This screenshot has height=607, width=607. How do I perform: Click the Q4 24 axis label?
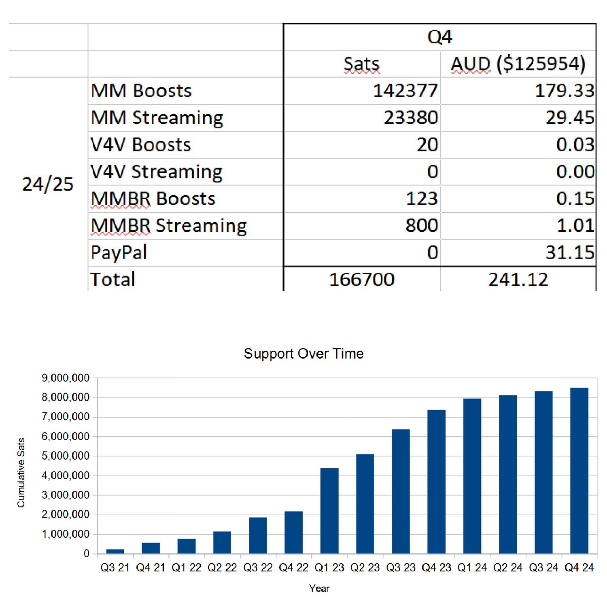coord(579,568)
